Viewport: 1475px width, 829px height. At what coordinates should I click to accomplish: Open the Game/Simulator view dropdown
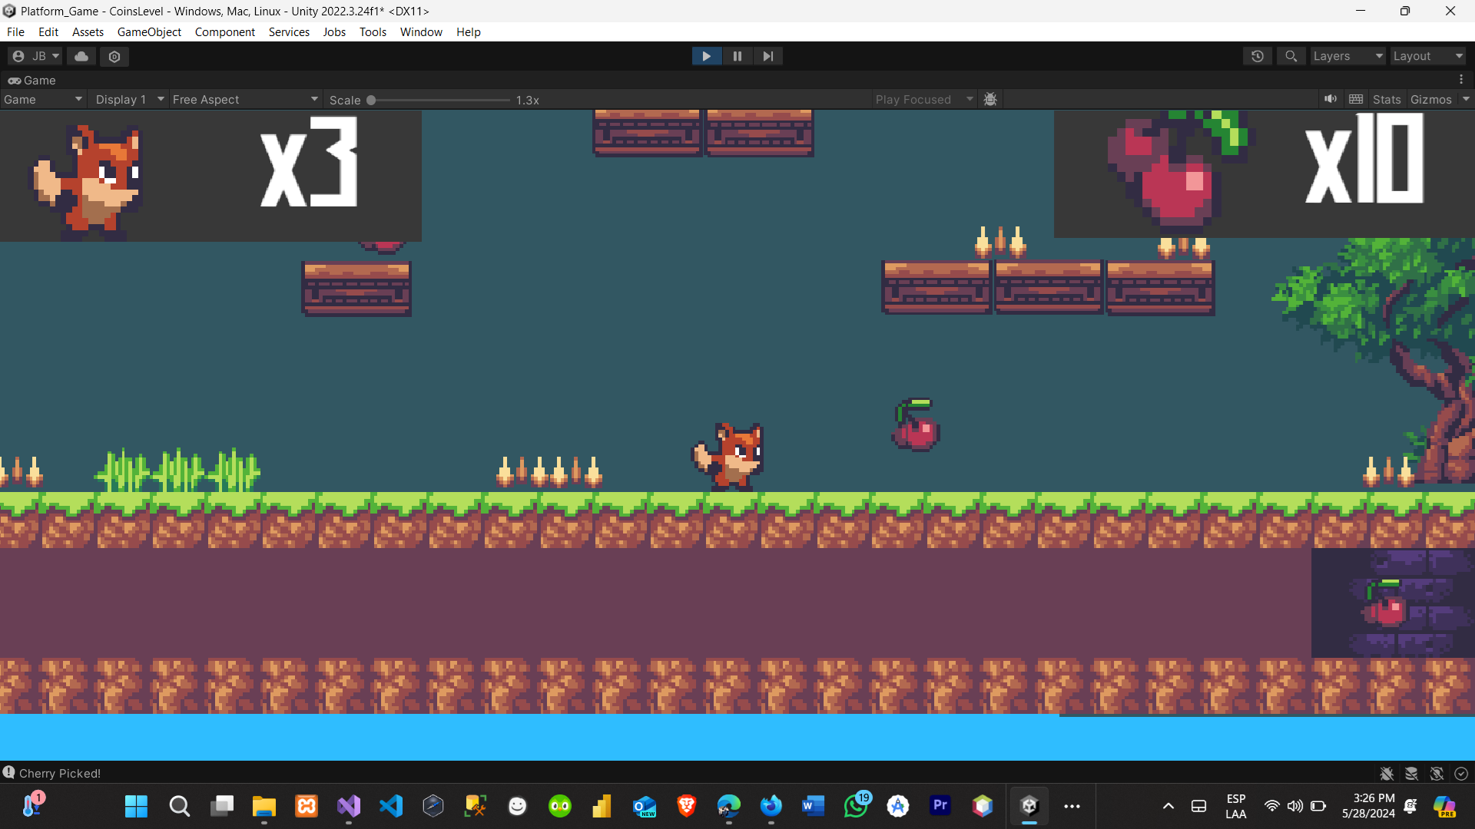[x=42, y=100]
